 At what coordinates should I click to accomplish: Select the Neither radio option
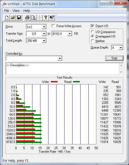93,41
